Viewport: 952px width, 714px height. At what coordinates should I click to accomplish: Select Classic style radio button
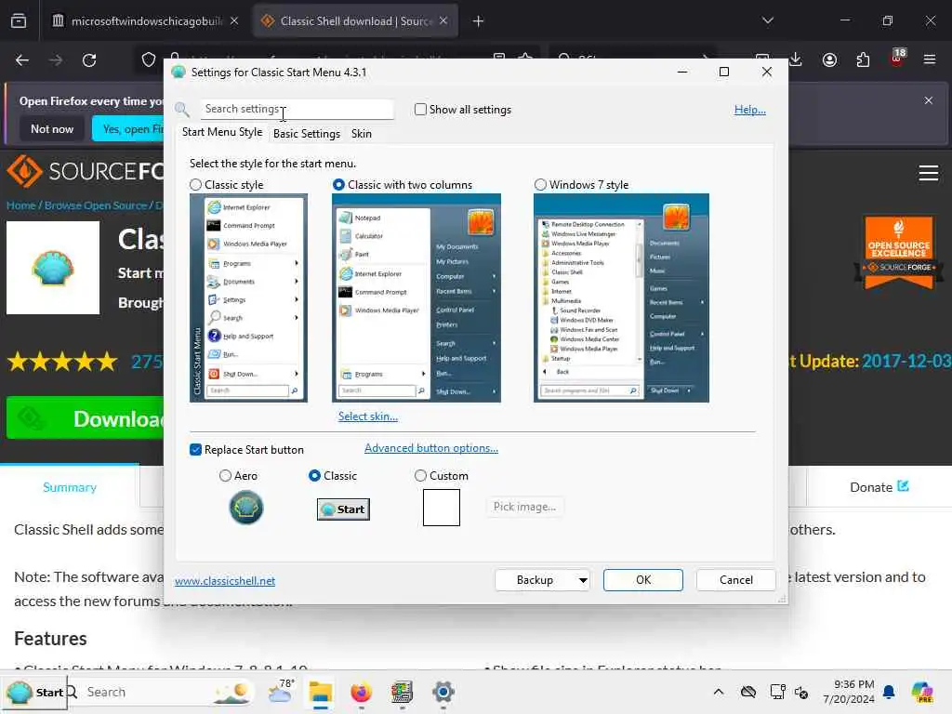click(195, 185)
